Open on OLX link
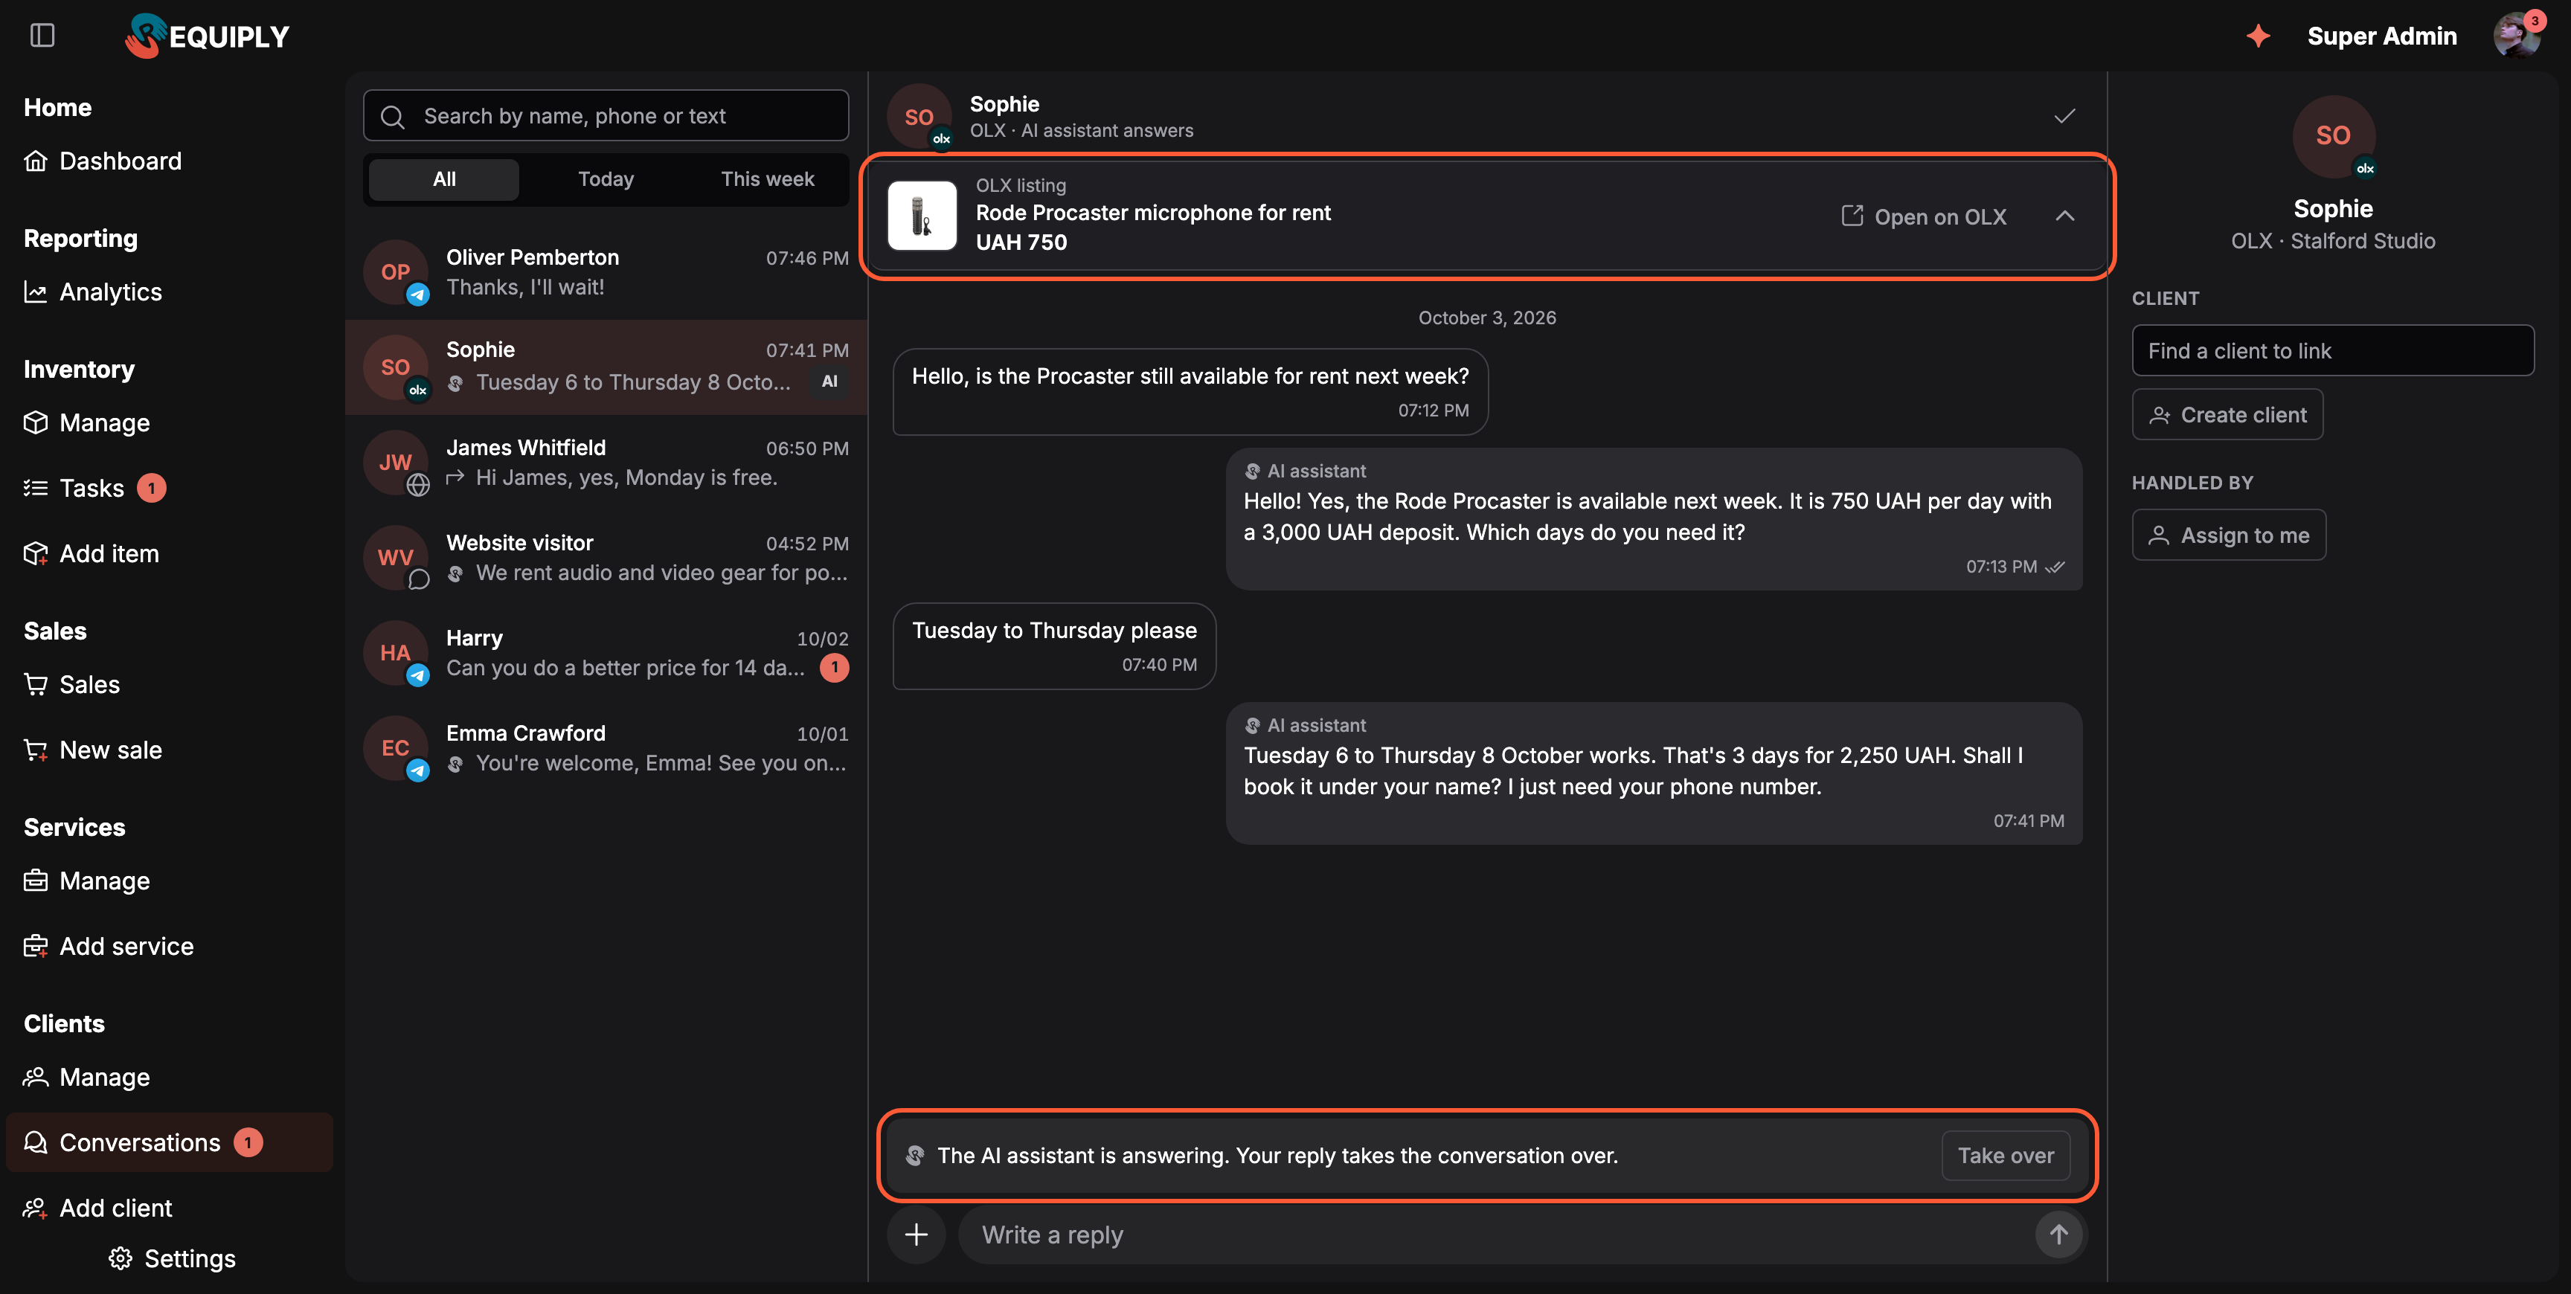 point(1923,216)
